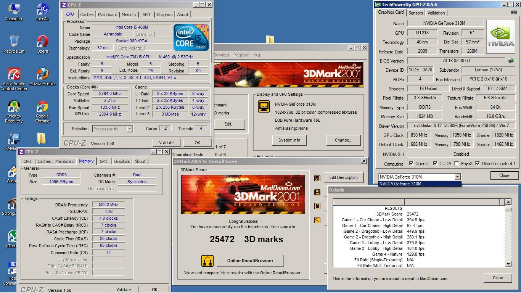Click the monitor icon in Display and CPU Settings
Viewport: 521px width, 293px height.
point(264,106)
